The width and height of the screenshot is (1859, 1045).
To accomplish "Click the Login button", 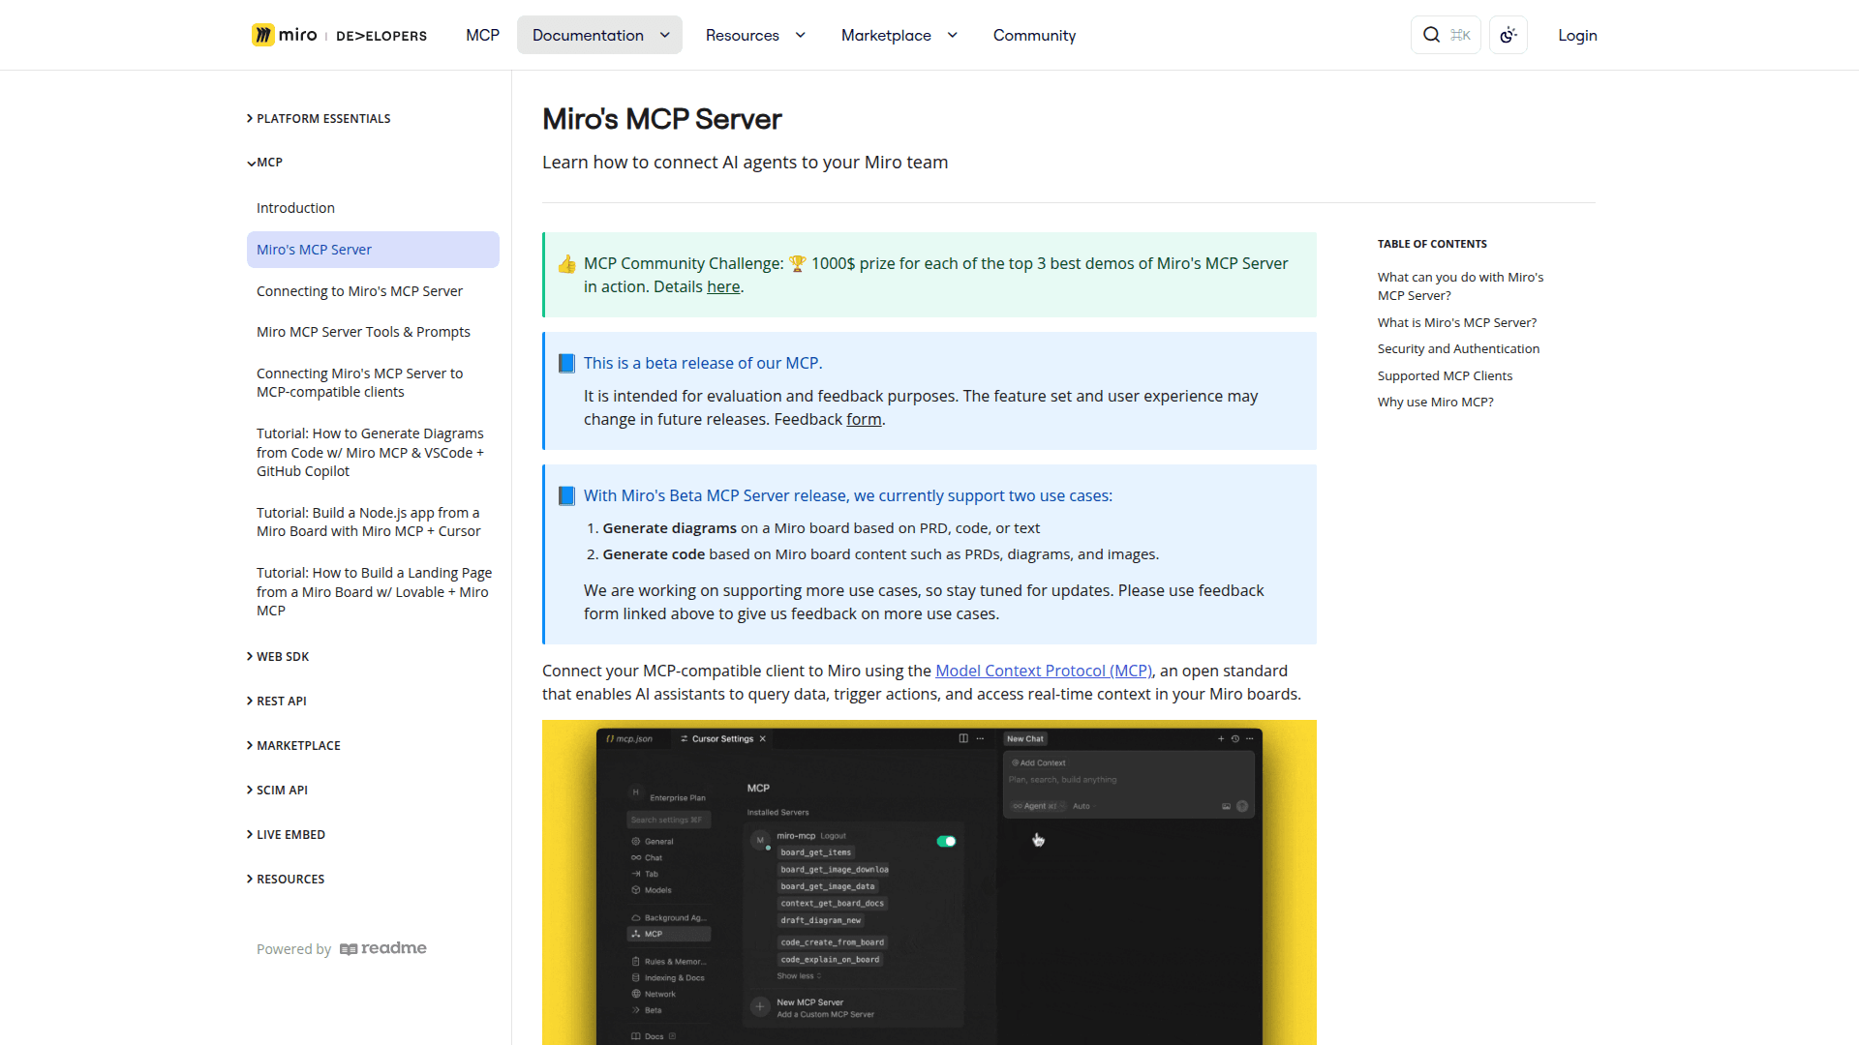I will pyautogui.click(x=1577, y=35).
